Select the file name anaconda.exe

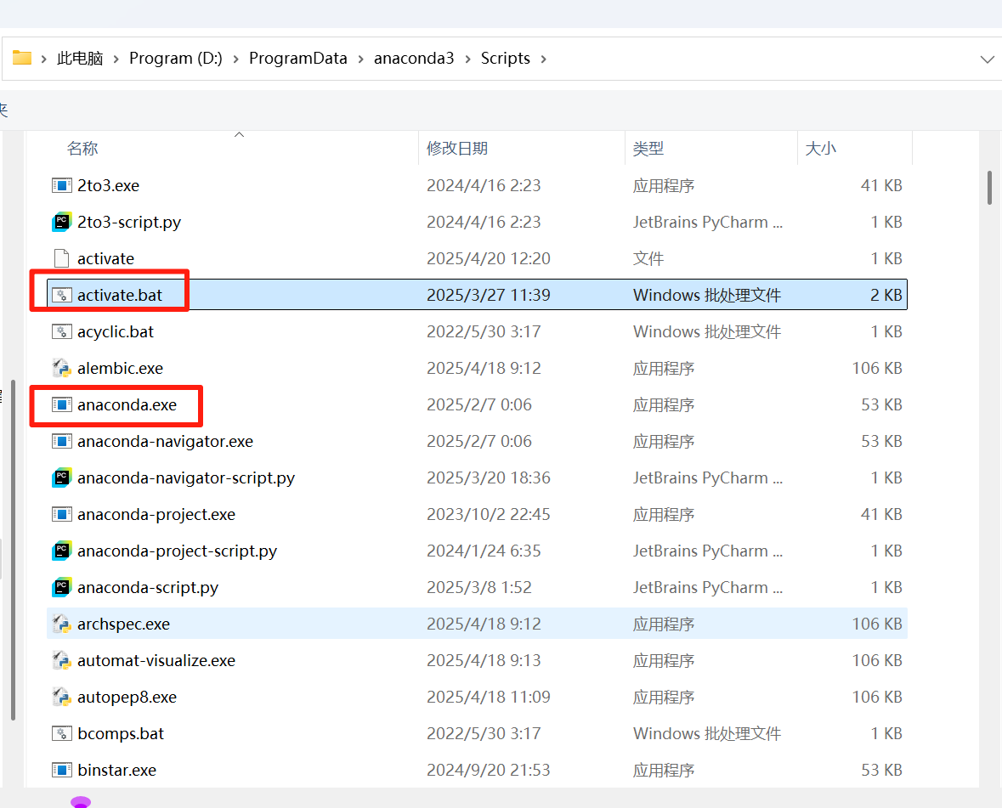(127, 405)
